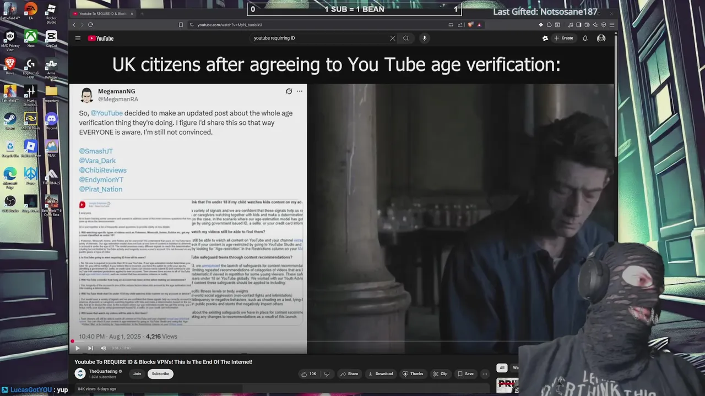Reload the browser page
Image resolution: width=705 pixels, height=396 pixels.
pos(91,25)
